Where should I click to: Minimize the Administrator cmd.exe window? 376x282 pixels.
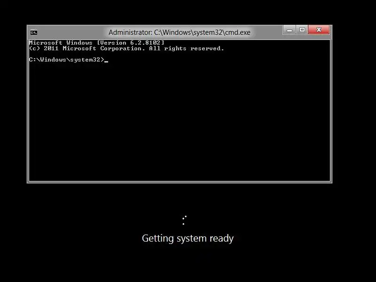pos(290,30)
